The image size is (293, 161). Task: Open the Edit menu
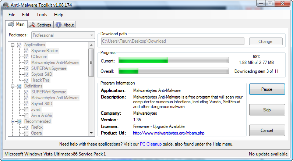[x=26, y=15]
